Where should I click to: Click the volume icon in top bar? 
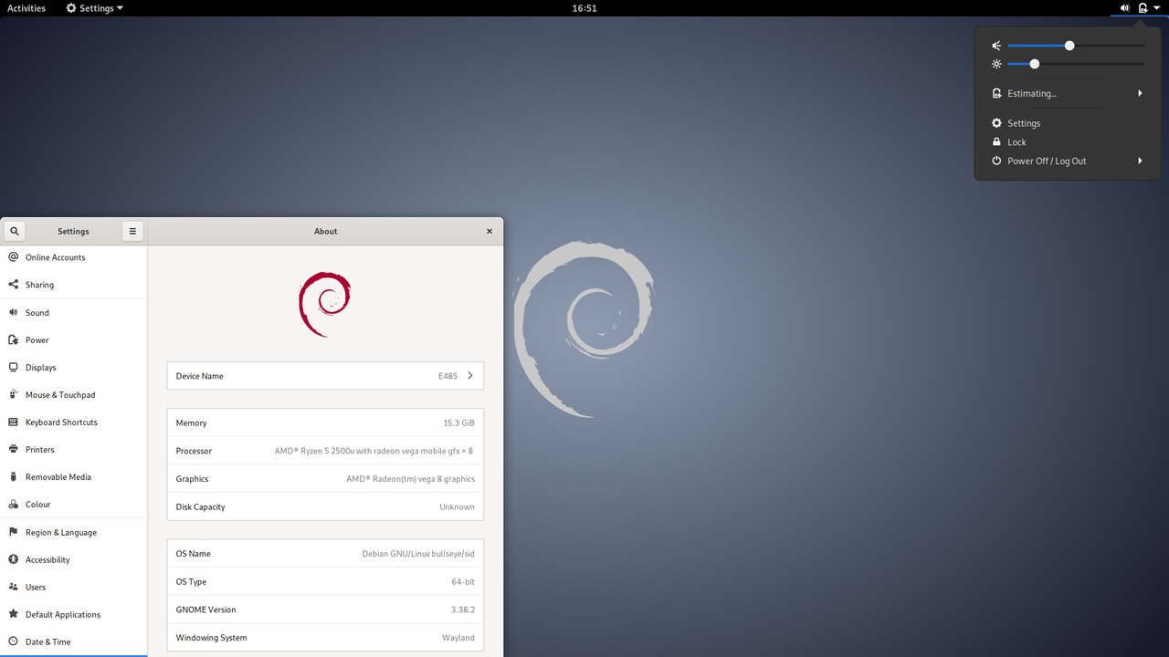click(1124, 7)
